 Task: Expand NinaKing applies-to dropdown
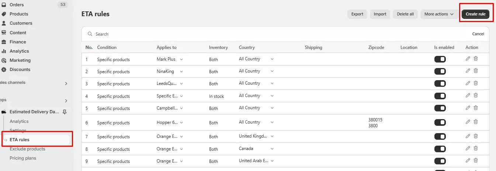click(181, 71)
